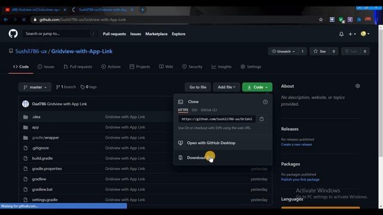Image resolution: width=383 pixels, height=215 pixels.
Task: Switch to the Wiki tab
Action: point(166,66)
